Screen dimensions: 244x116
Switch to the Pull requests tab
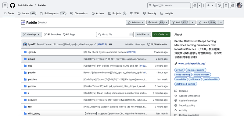[53, 13]
